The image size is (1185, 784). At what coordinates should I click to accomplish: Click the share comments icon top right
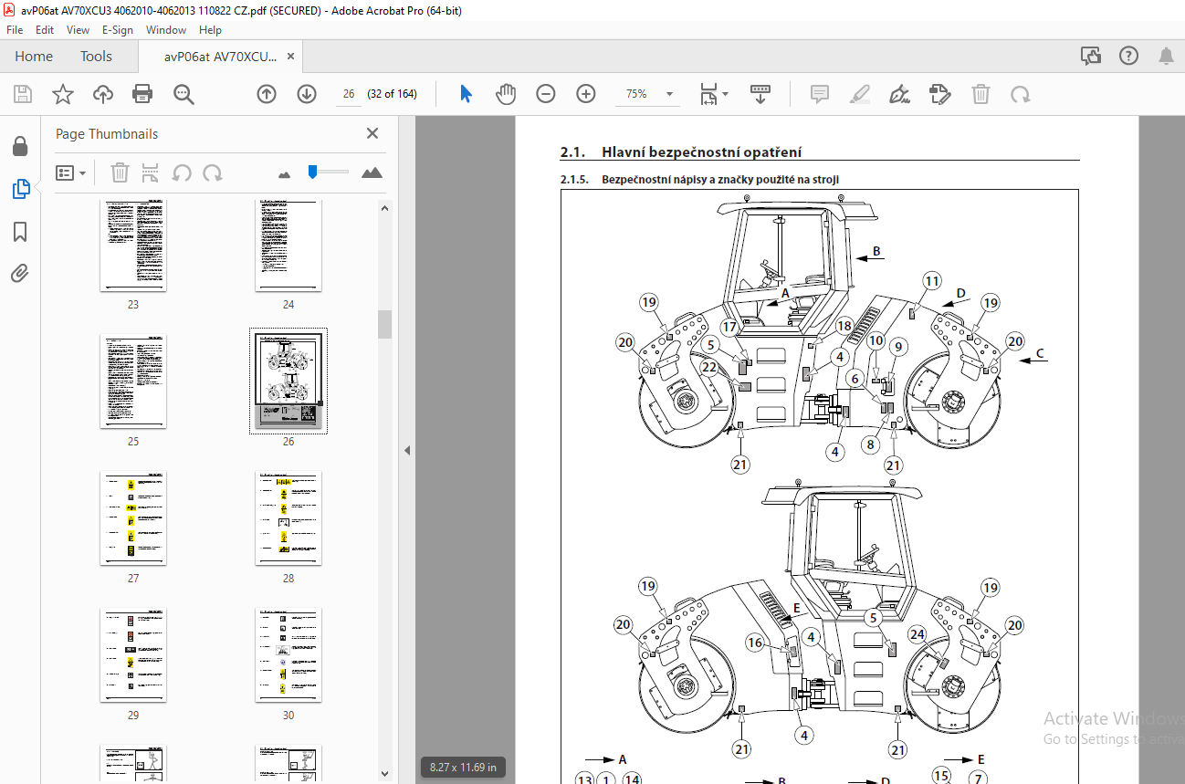click(x=1090, y=56)
